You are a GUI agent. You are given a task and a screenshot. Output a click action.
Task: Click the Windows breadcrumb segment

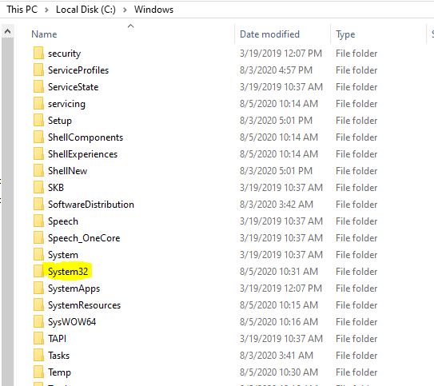tap(154, 10)
